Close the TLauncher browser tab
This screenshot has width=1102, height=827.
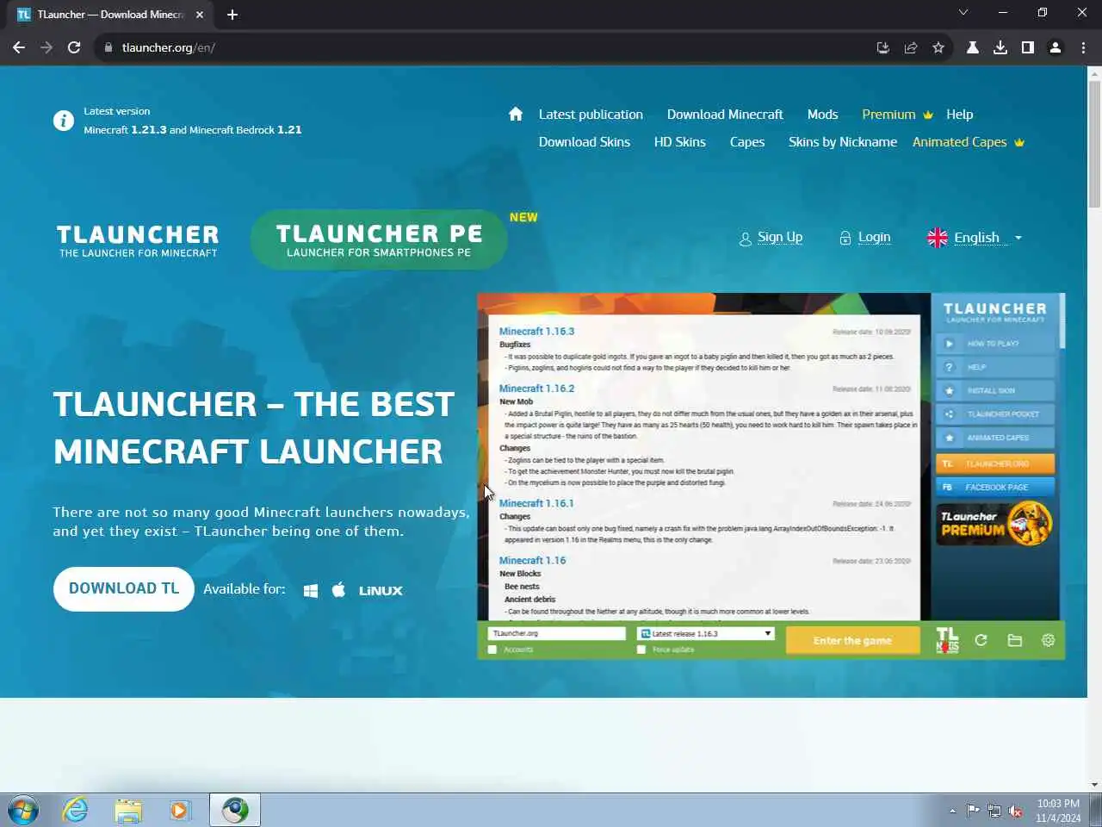coord(200,15)
